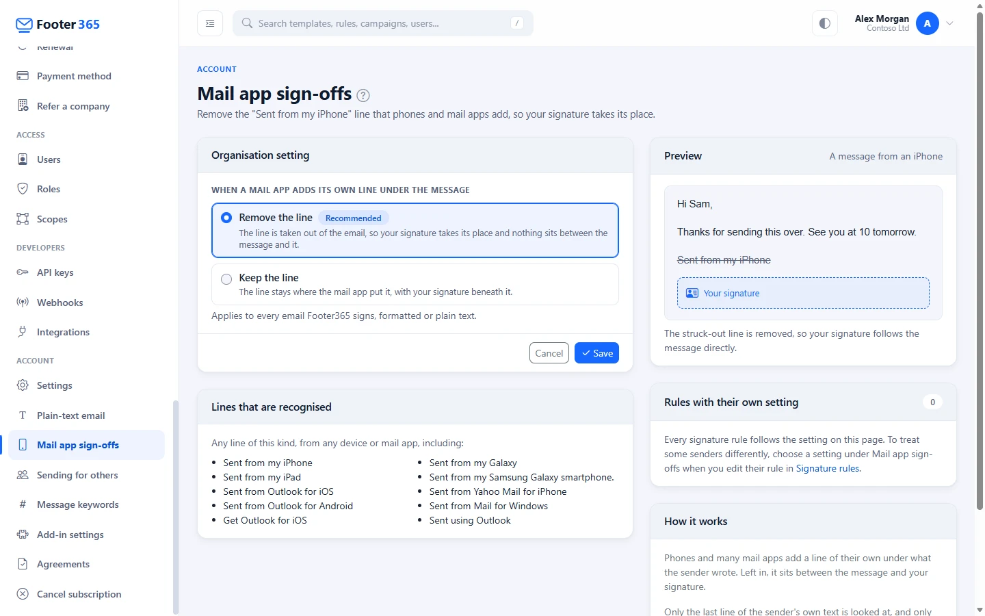
Task: Click the Sending for others people icon
Action: [23, 475]
